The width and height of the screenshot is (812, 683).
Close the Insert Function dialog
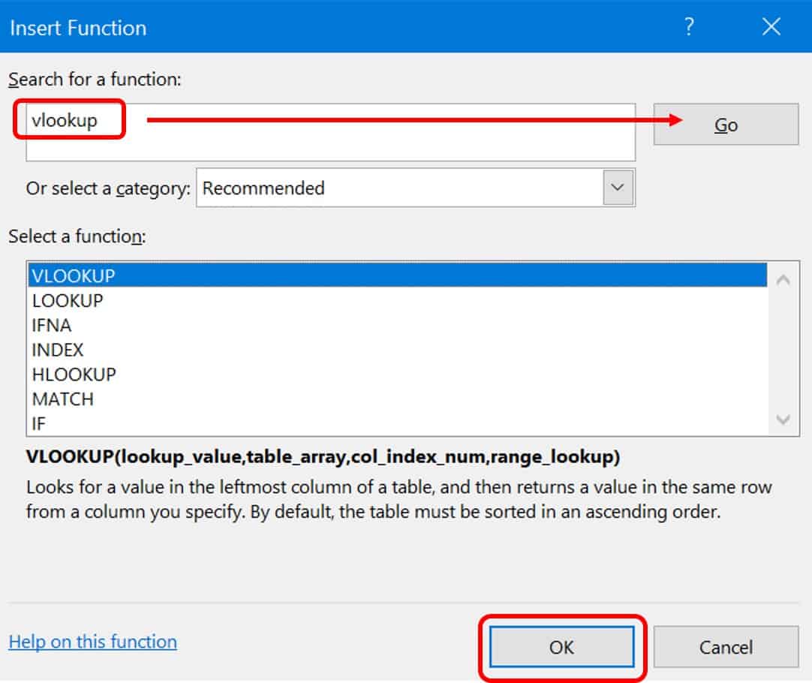coord(771,27)
